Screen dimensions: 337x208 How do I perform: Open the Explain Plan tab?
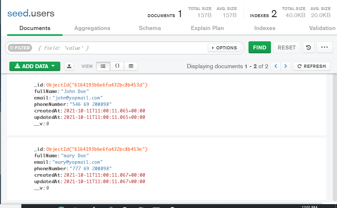(x=207, y=28)
